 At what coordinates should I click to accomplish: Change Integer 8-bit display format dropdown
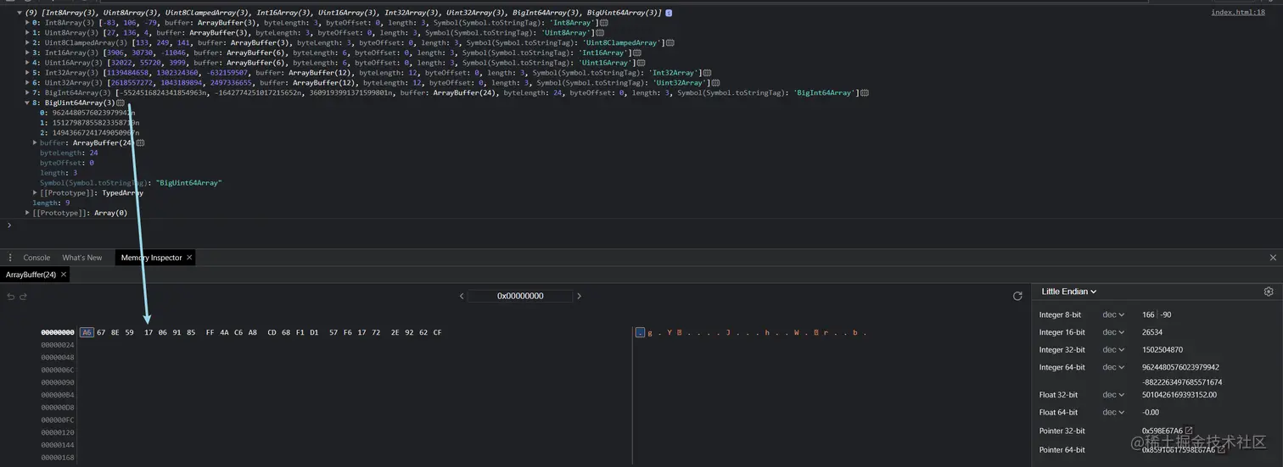point(1113,314)
